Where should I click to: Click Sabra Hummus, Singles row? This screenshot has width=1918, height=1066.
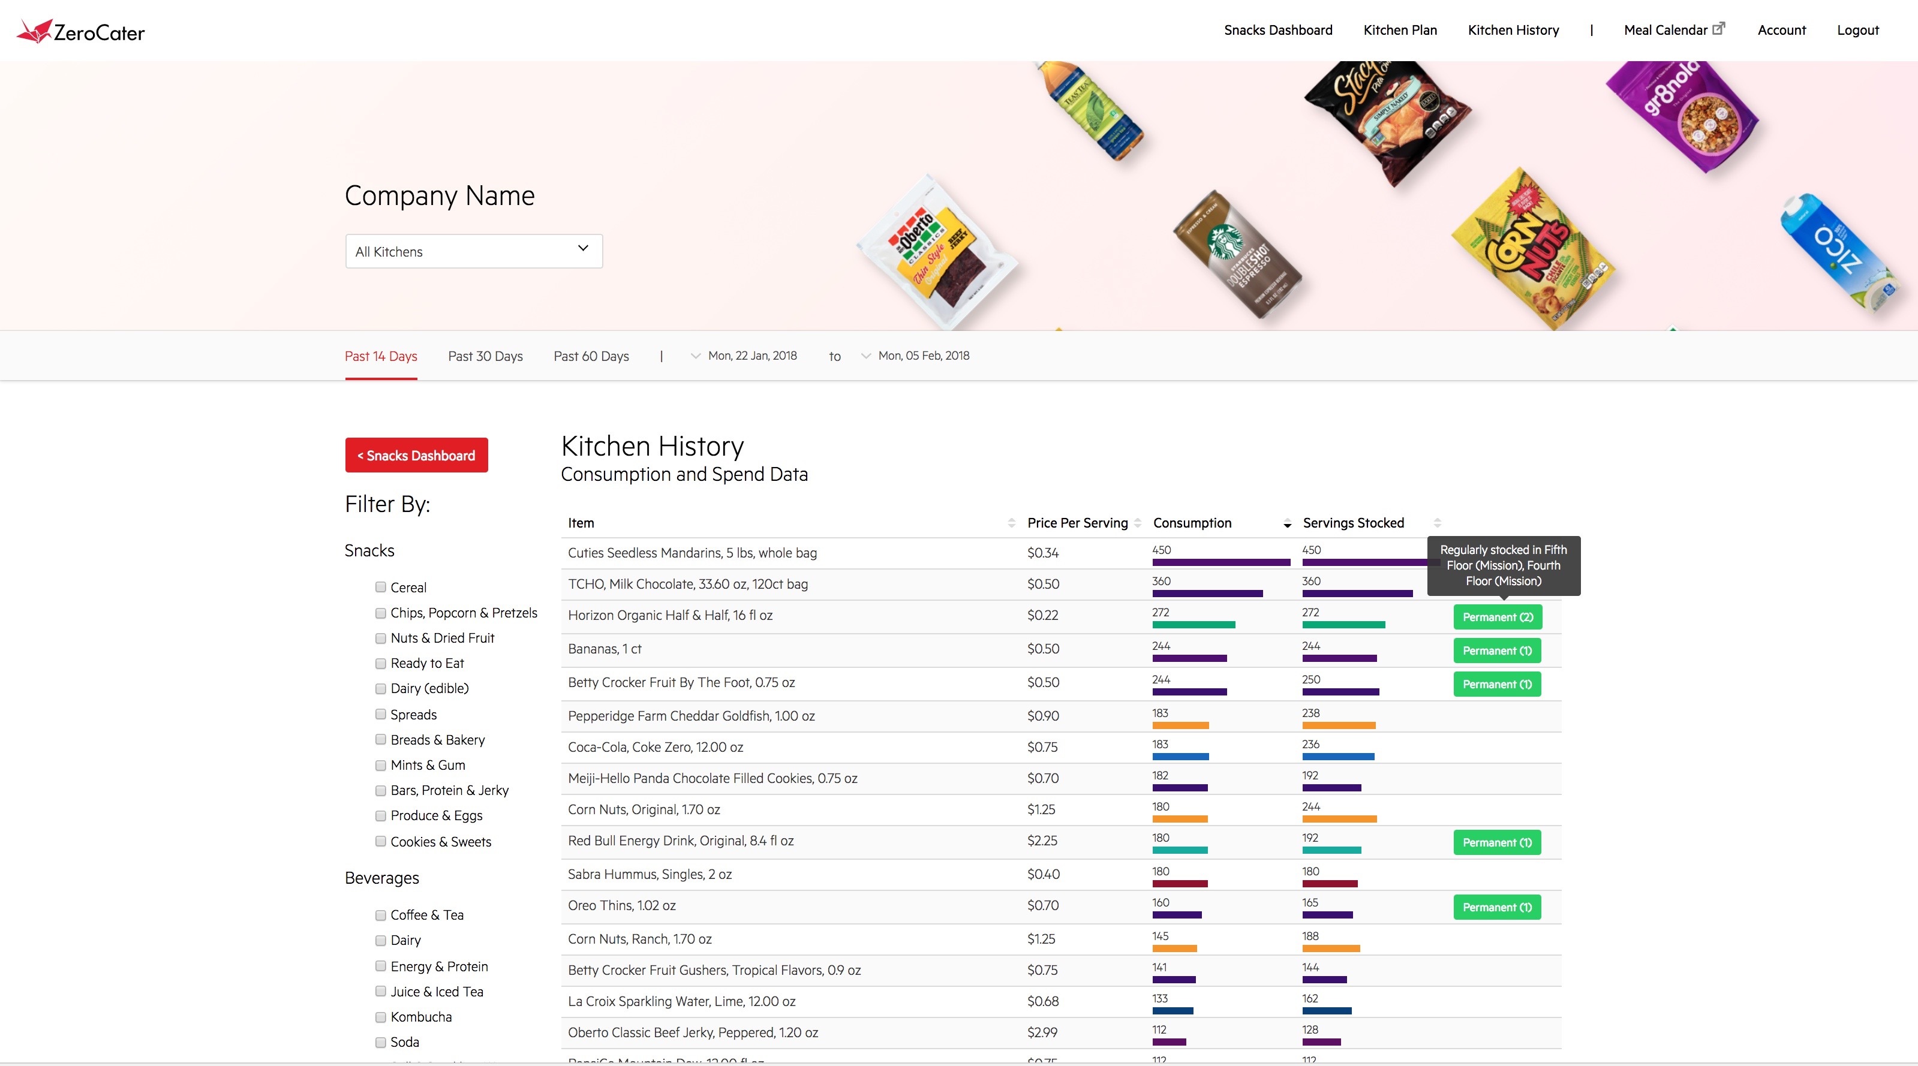point(1061,874)
